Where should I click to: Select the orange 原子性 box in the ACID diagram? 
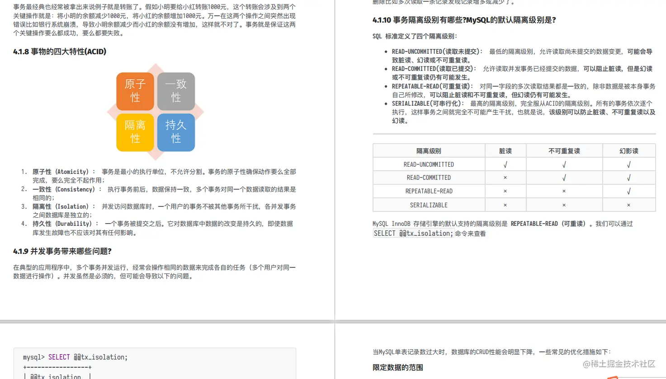click(135, 91)
